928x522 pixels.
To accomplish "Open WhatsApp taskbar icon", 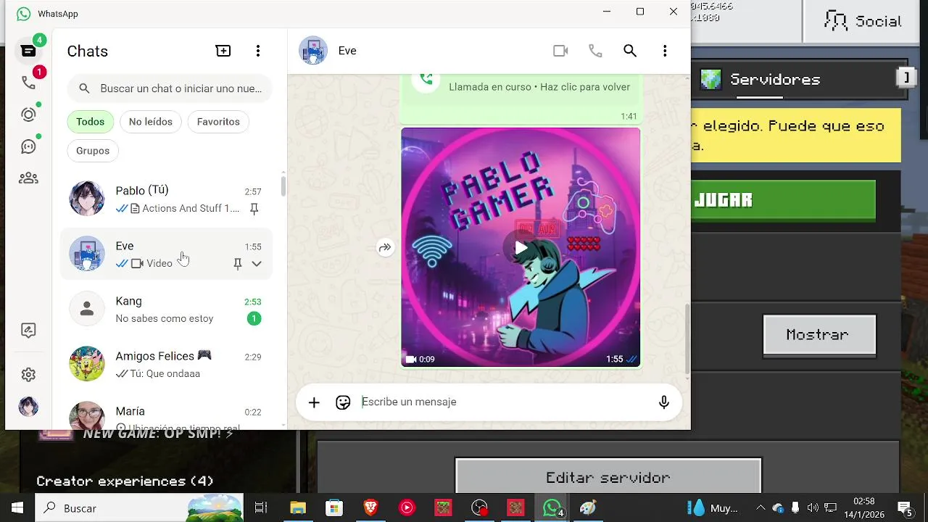I will pyautogui.click(x=552, y=508).
